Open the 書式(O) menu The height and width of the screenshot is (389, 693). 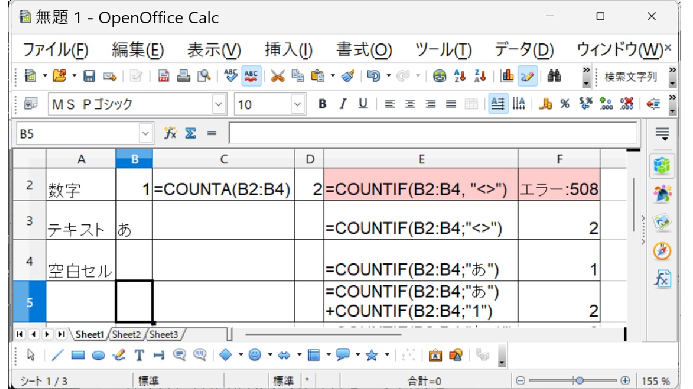pyautogui.click(x=364, y=50)
